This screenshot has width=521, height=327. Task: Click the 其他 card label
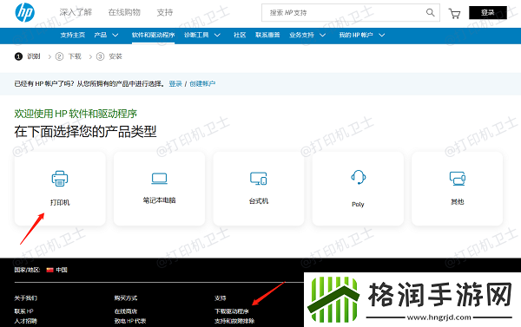pos(458,201)
